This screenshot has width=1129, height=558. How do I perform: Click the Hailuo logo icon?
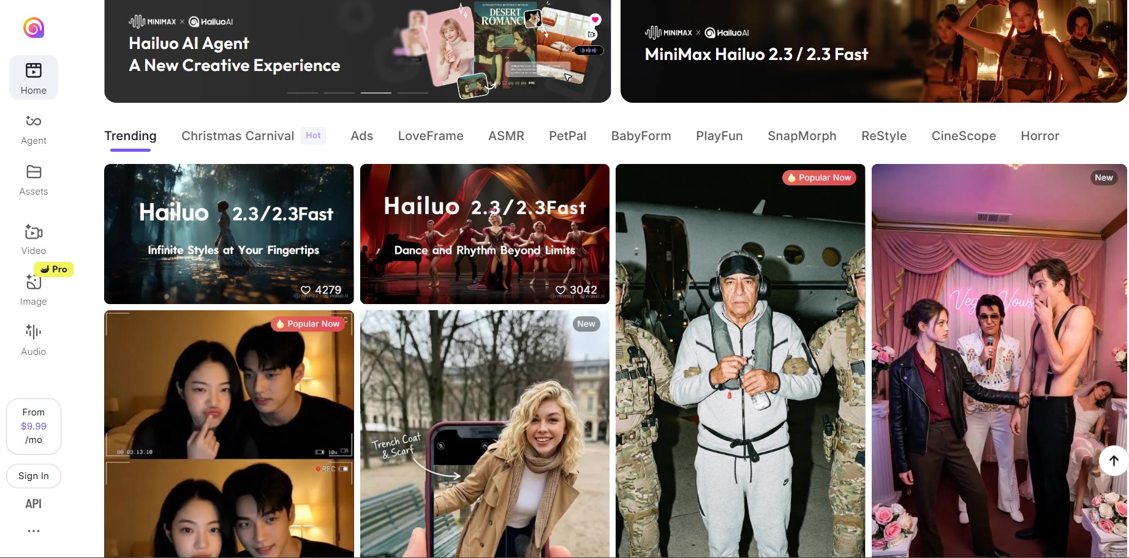[34, 28]
